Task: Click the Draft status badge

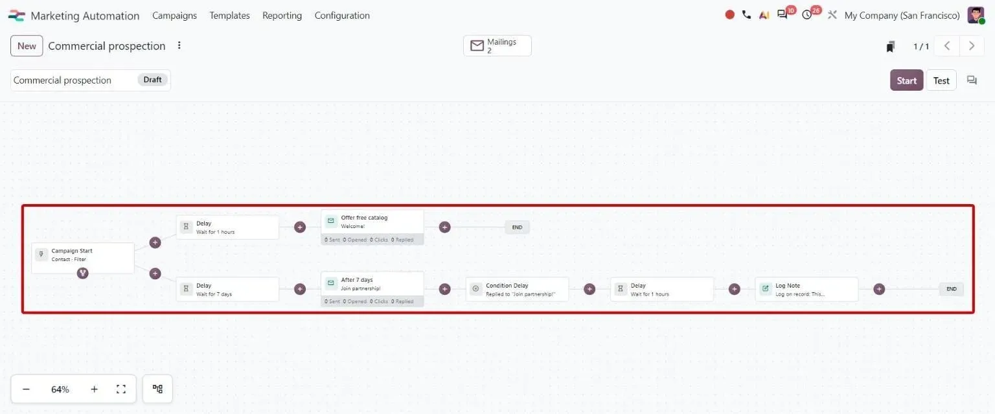Action: pos(153,80)
